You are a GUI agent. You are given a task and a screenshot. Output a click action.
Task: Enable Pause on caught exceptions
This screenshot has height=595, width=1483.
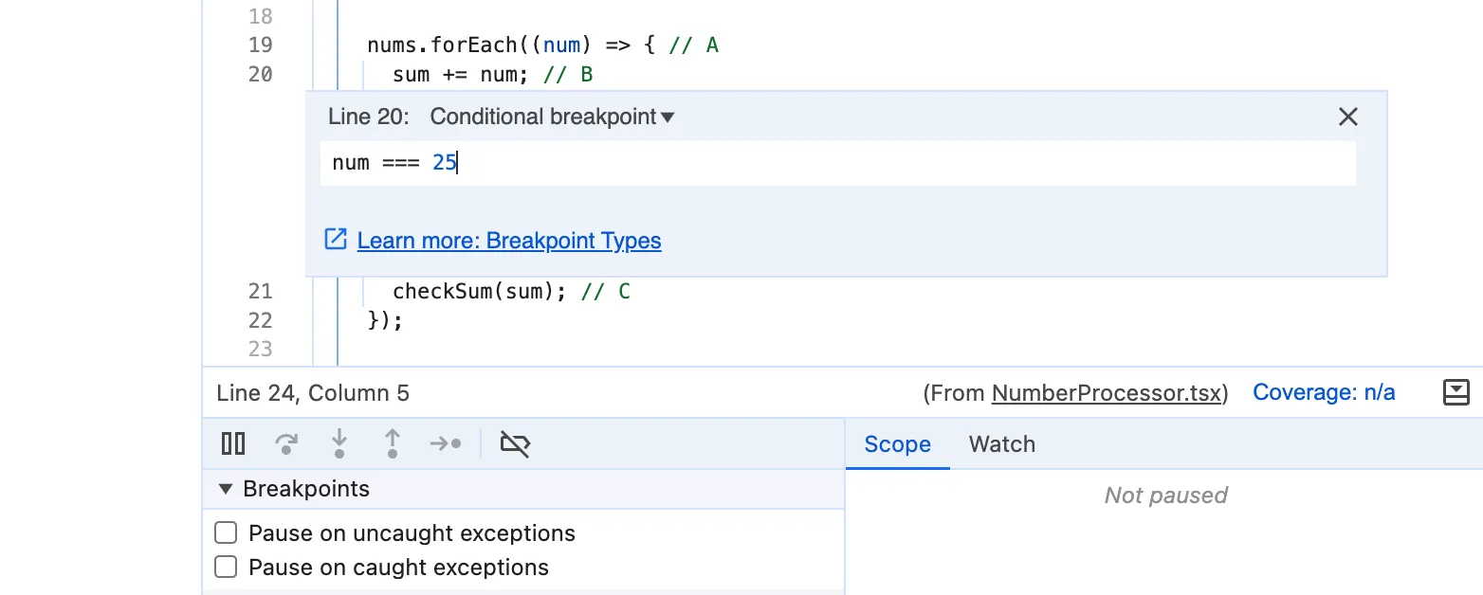pyautogui.click(x=226, y=567)
